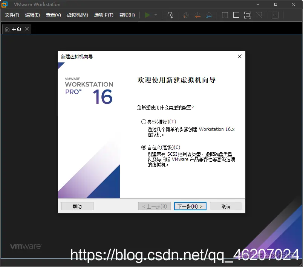Show or hide the library panel
The width and height of the screenshot is (303, 267).
click(224, 15)
